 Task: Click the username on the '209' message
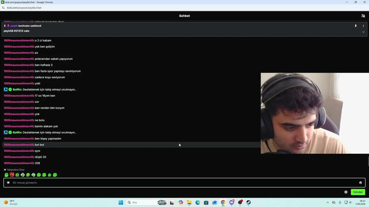click(x=19, y=163)
